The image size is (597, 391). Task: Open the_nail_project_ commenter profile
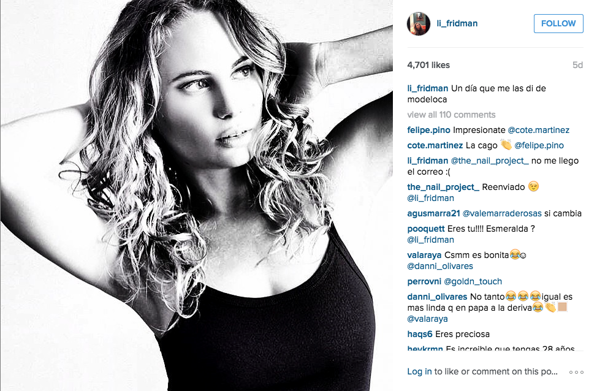(x=443, y=187)
